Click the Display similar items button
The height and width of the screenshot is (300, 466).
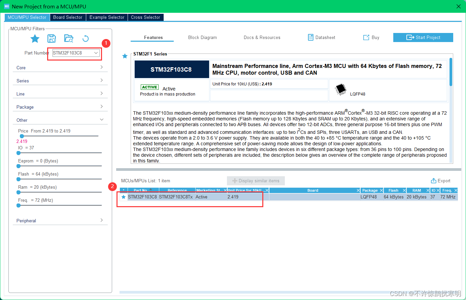tap(256, 181)
